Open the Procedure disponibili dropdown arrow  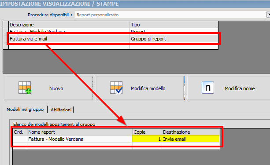pos(268,15)
